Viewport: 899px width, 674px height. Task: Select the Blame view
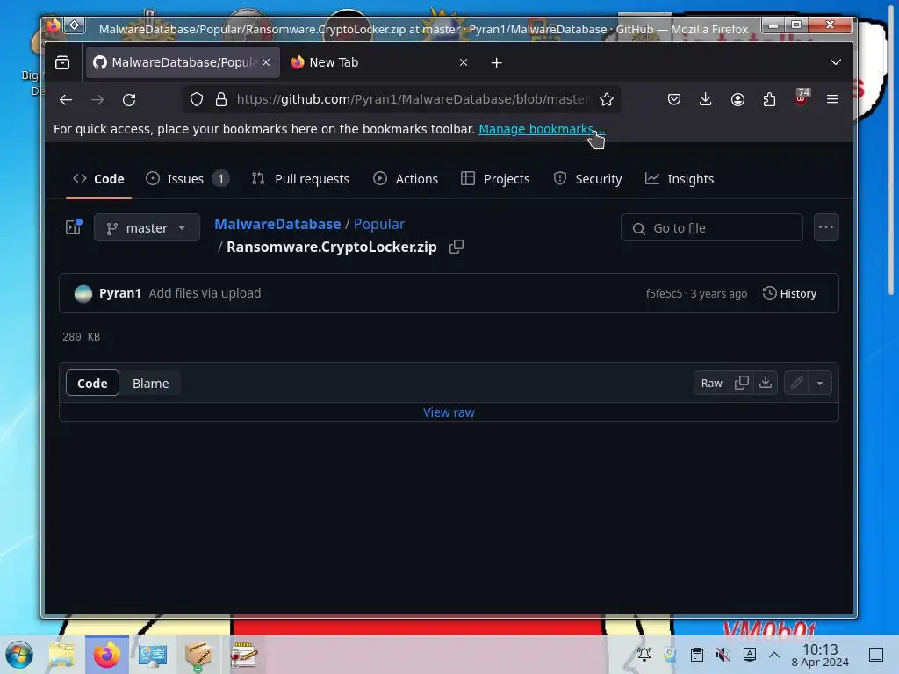151,384
